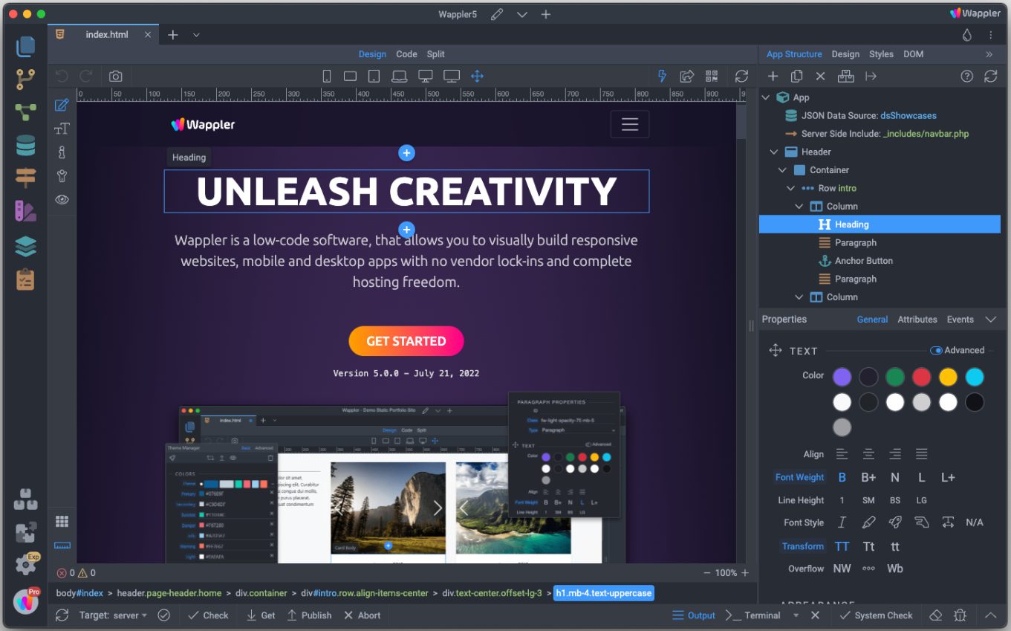Collapse the App tree node
This screenshot has width=1011, height=631.
(766, 97)
